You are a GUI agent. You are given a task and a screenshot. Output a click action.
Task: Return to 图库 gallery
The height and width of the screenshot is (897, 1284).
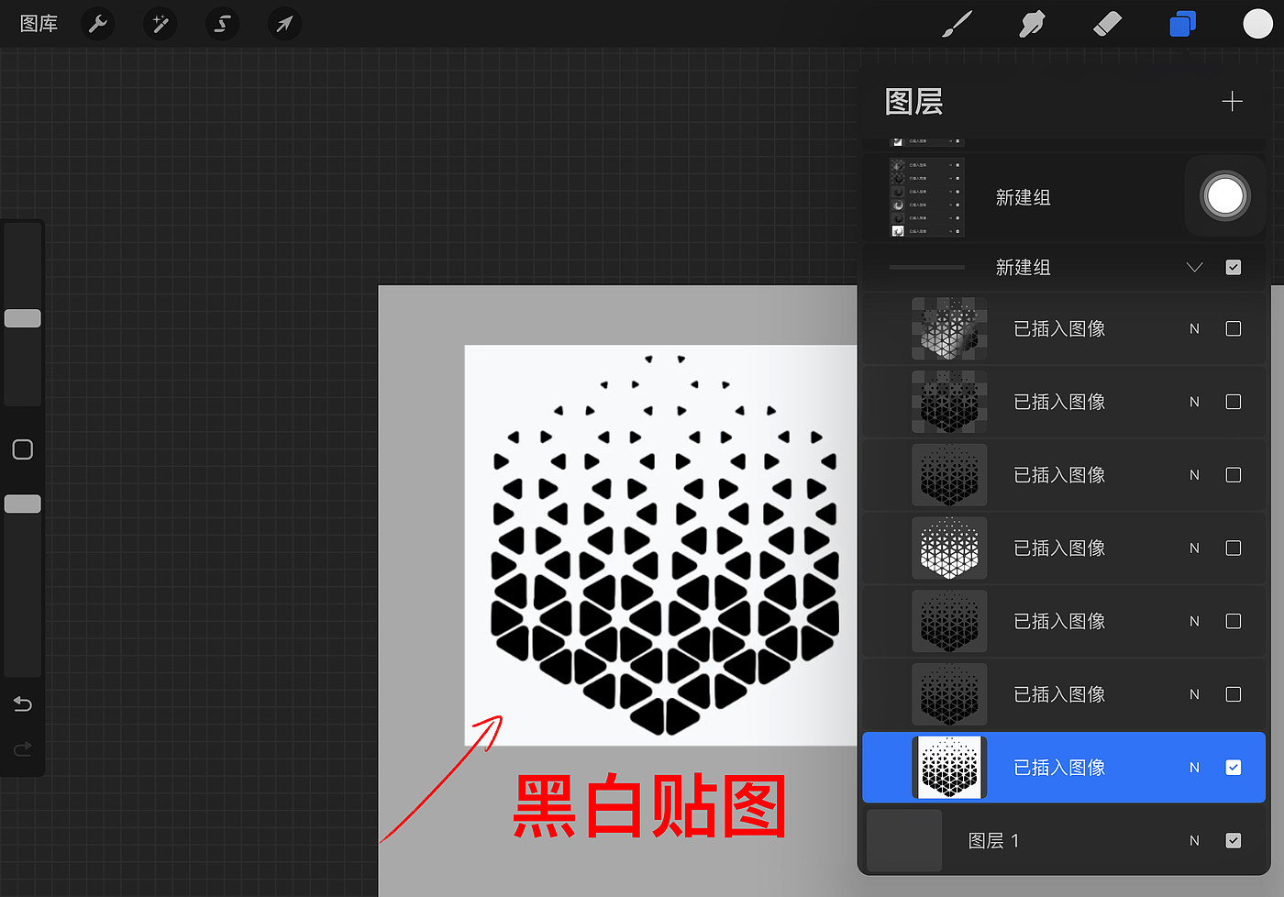(x=39, y=24)
